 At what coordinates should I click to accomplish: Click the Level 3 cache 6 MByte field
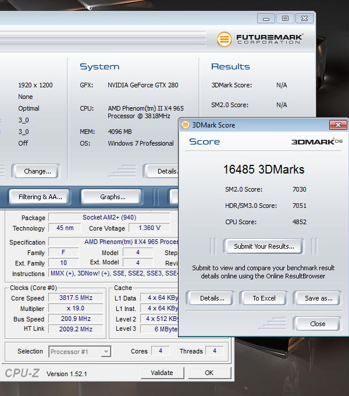[x=159, y=329]
